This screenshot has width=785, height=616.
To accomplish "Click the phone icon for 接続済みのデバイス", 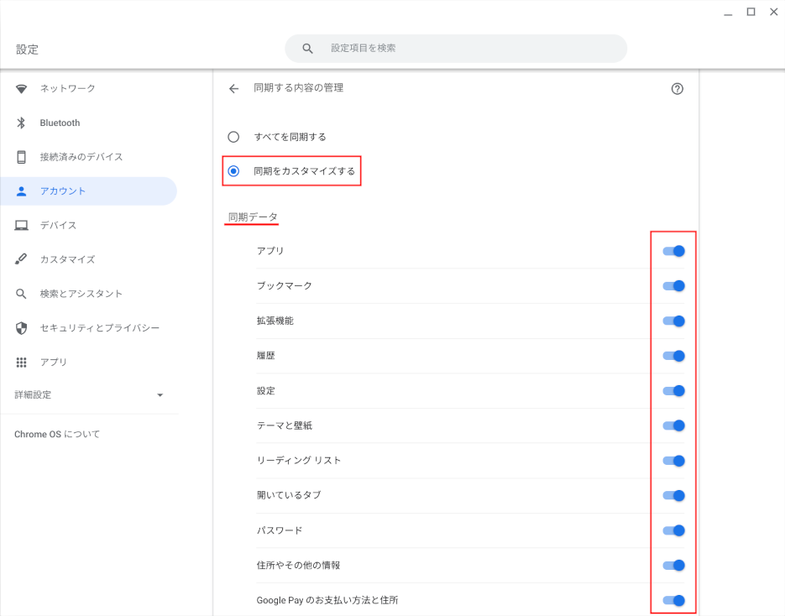I will 22,157.
